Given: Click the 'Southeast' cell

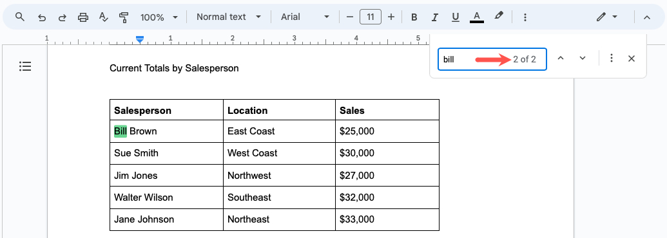Looking at the screenshot, I should pos(280,197).
